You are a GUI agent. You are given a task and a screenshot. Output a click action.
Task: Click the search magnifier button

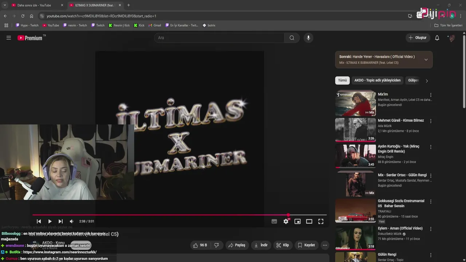pos(292,38)
